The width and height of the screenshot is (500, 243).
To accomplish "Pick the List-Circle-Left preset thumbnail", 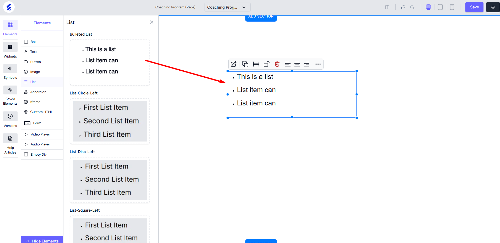I will tap(110, 121).
